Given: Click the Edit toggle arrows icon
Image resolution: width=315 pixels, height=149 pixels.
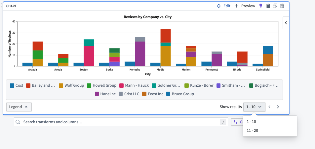Looking at the screenshot, I should click(219, 6).
